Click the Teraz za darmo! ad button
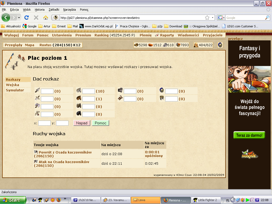Viewport: 272px width, 204px height. click(249, 135)
